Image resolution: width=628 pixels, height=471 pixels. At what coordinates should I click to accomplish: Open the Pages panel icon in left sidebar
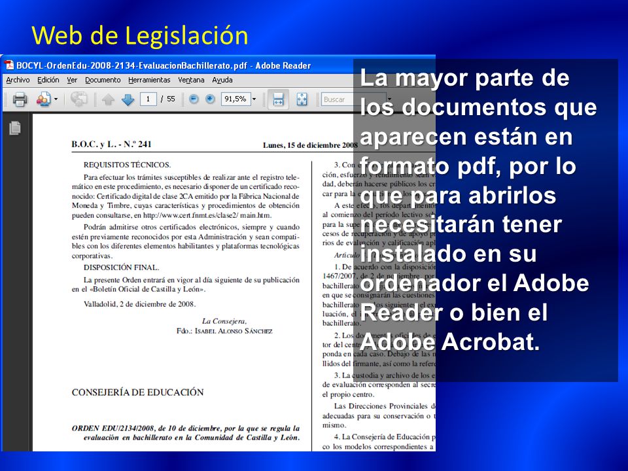click(15, 128)
